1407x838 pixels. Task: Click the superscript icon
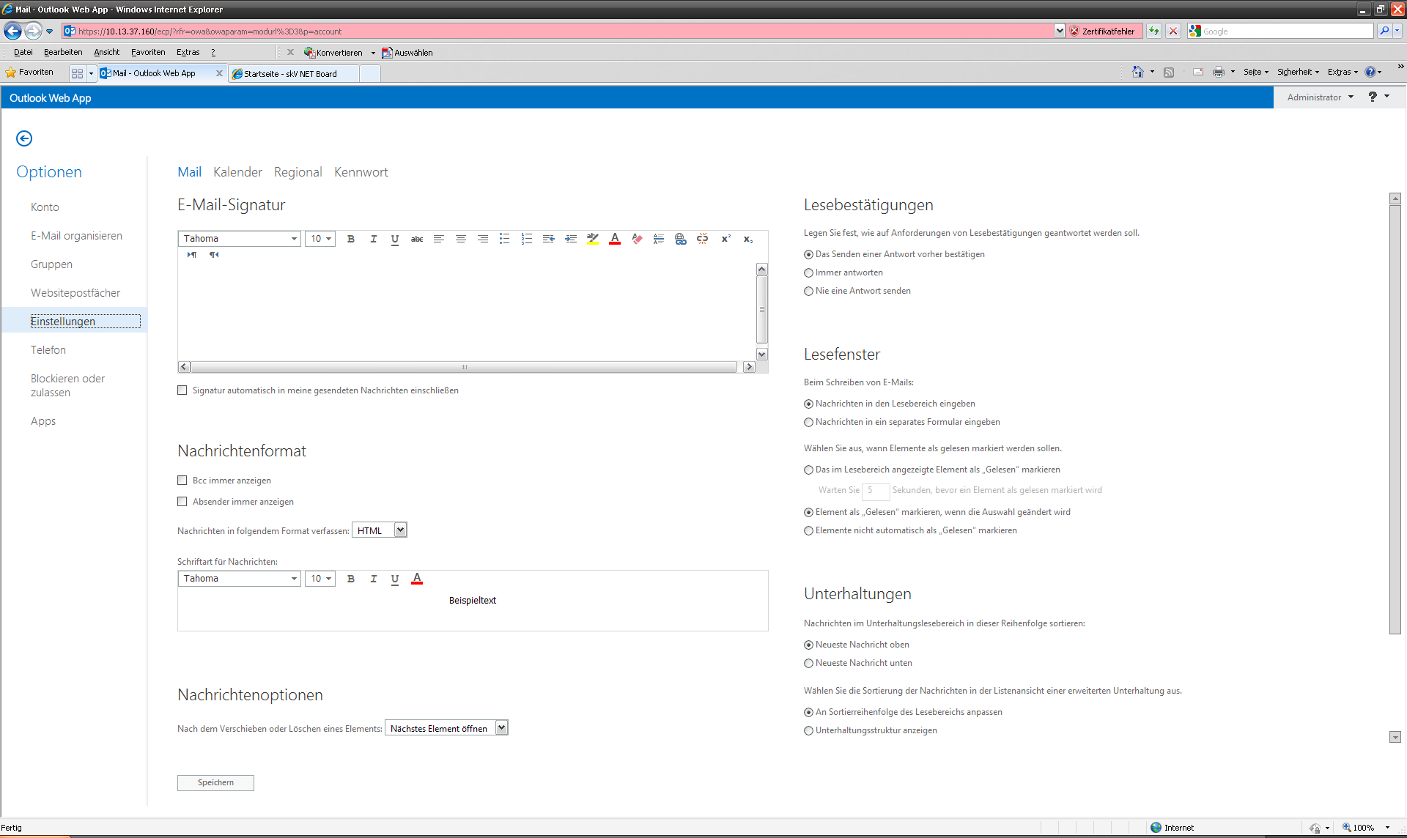[725, 239]
